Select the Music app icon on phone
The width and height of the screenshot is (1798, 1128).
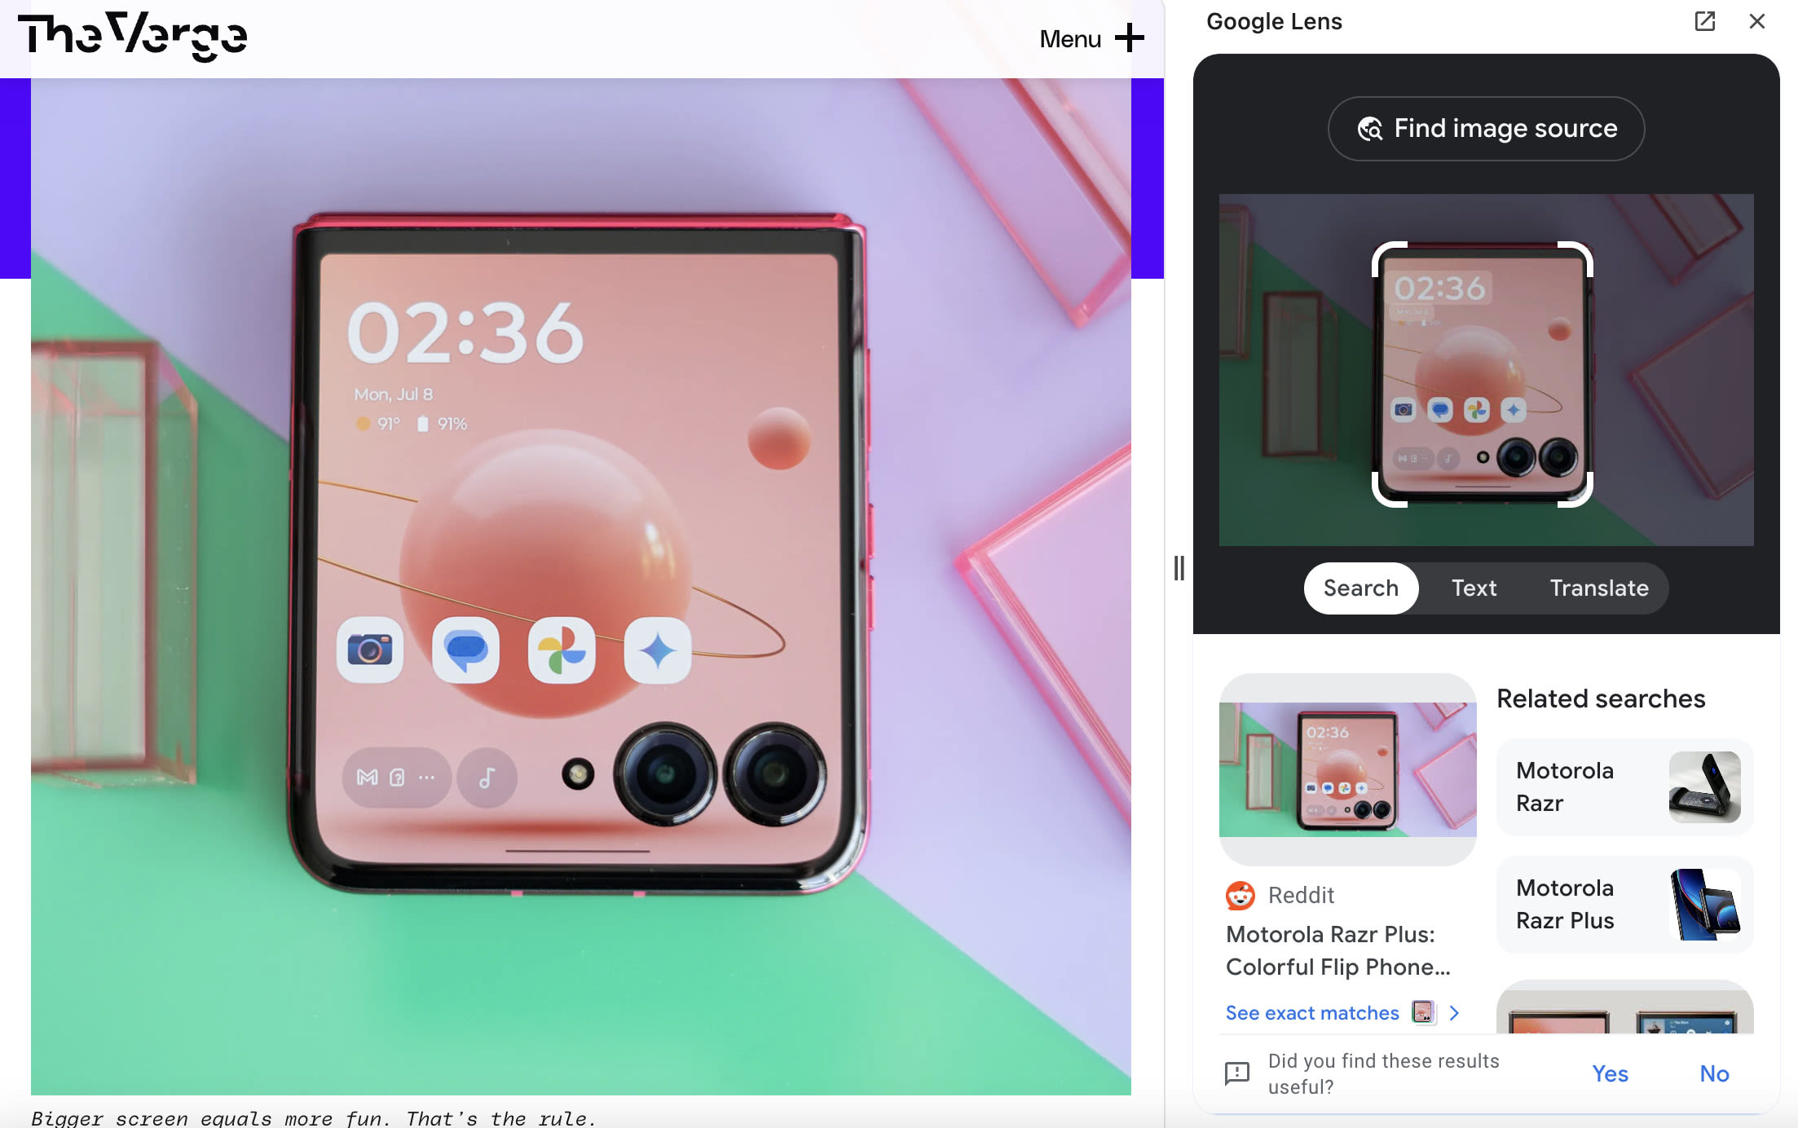[490, 774]
